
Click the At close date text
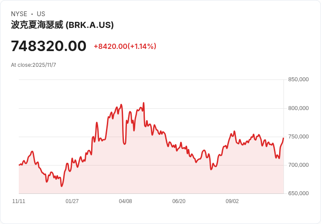[x=34, y=65]
